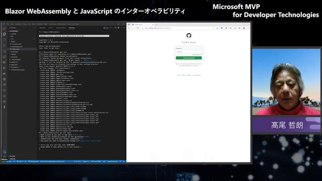Open the Contact GitHub footer link
This screenshot has width=322, height=181.
[197, 75]
